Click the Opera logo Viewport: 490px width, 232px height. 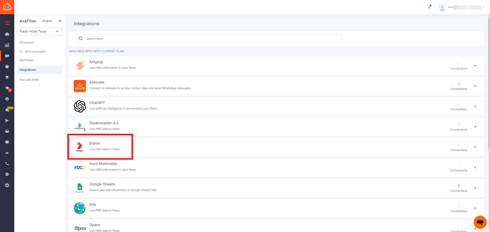tap(80, 228)
